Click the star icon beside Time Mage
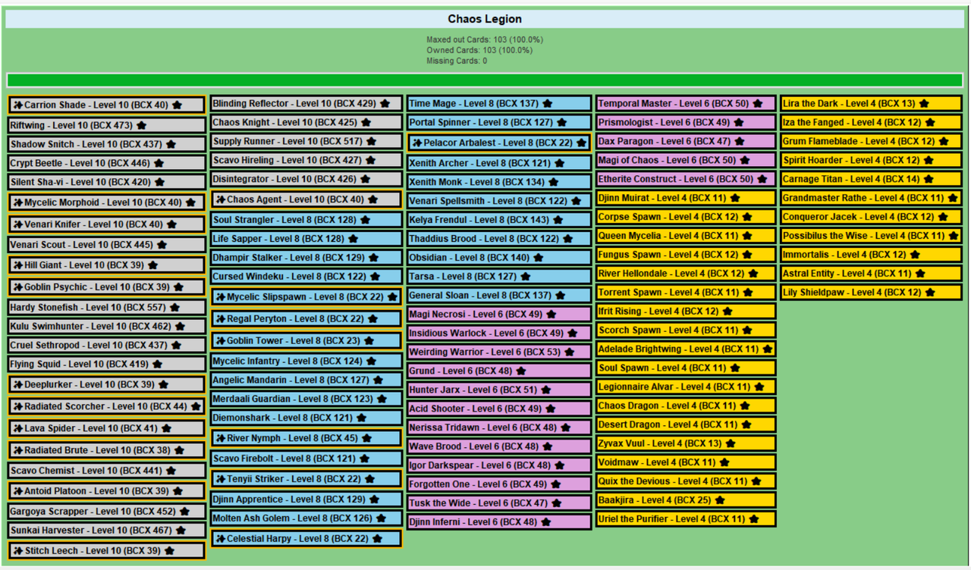971x570 pixels. point(548,104)
